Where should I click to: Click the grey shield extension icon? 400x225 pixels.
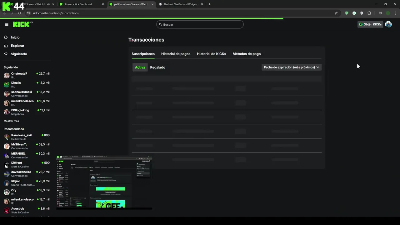[x=362, y=13]
